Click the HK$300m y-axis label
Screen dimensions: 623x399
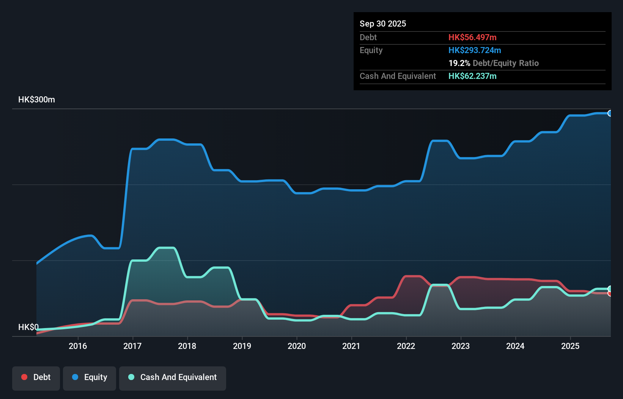coord(36,100)
